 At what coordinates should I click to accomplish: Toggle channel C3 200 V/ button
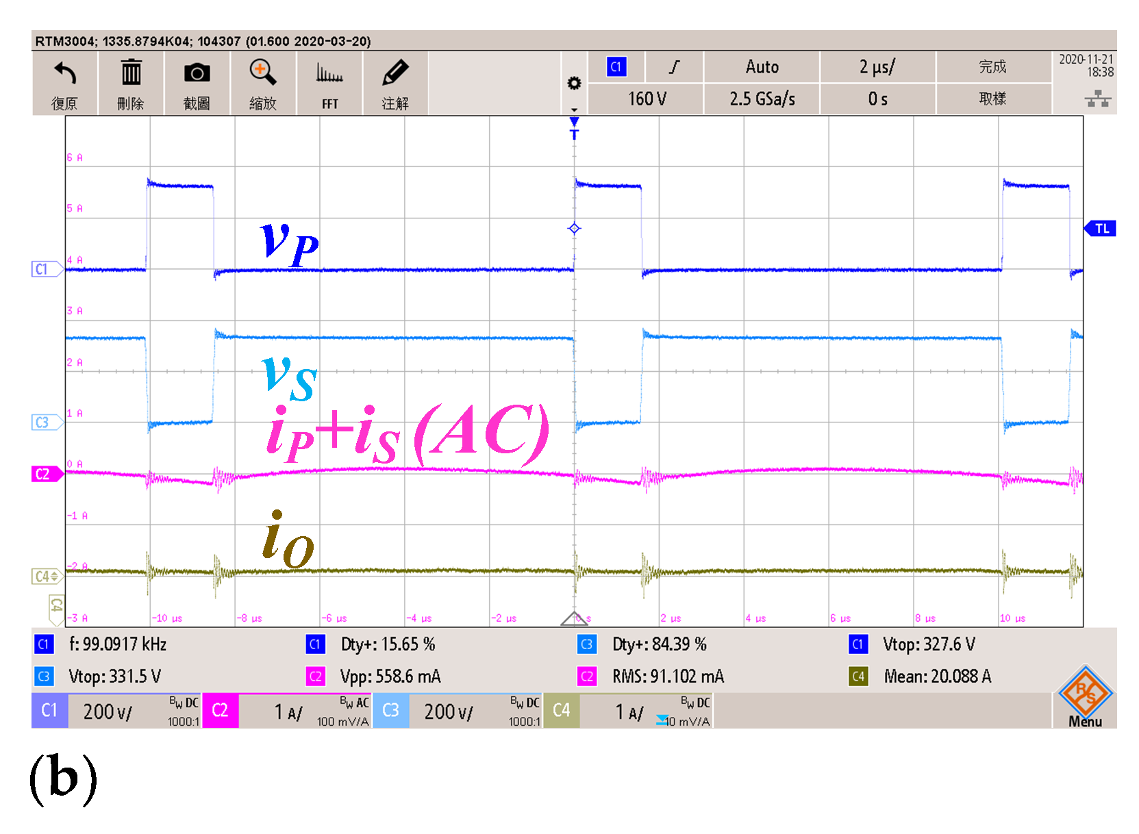click(x=457, y=711)
